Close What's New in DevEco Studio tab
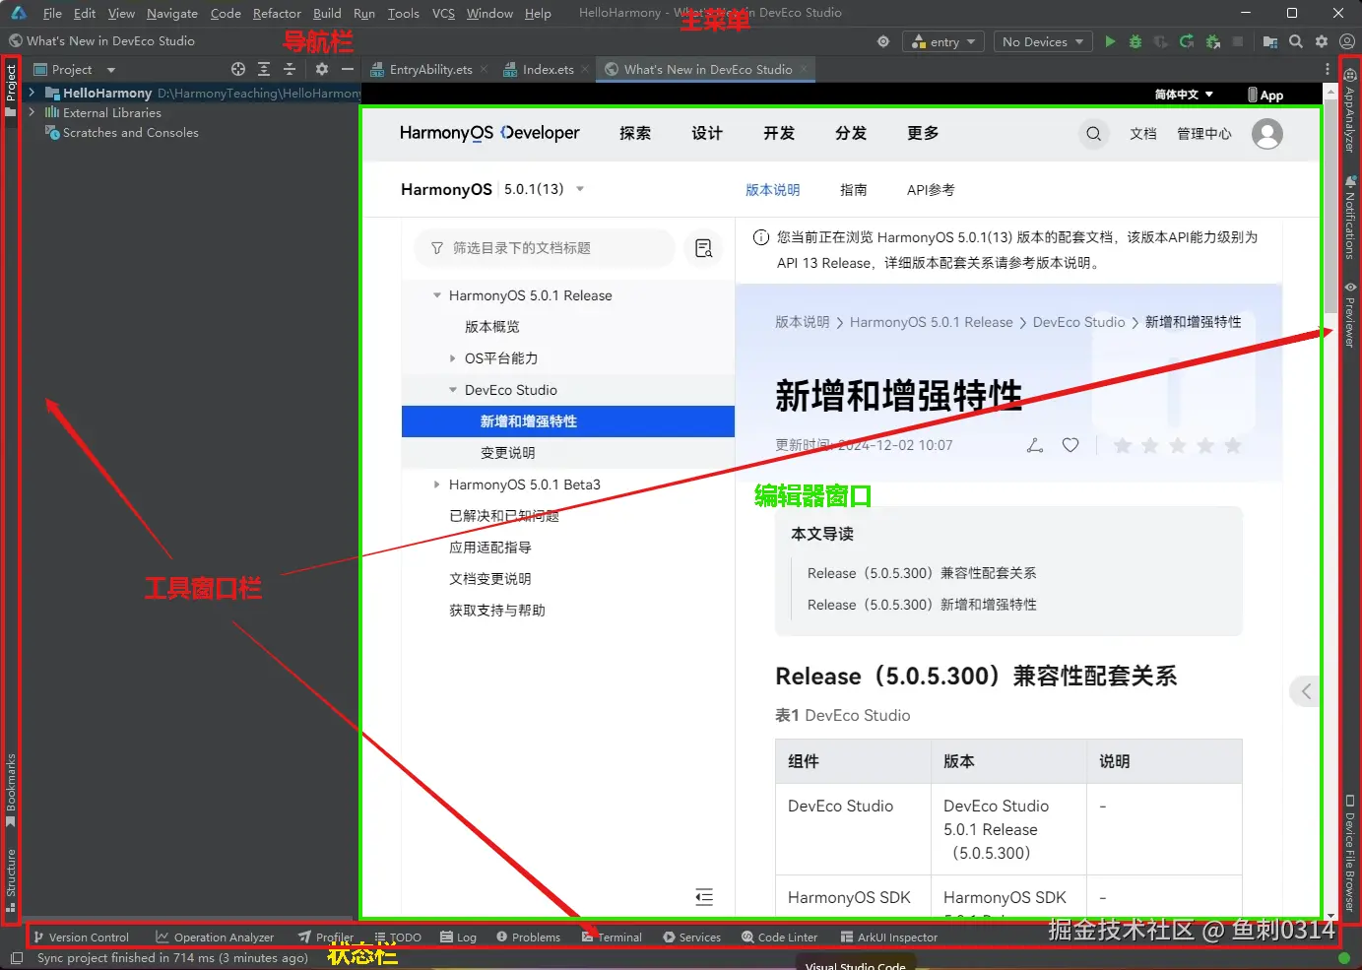1362x970 pixels. pos(804,69)
